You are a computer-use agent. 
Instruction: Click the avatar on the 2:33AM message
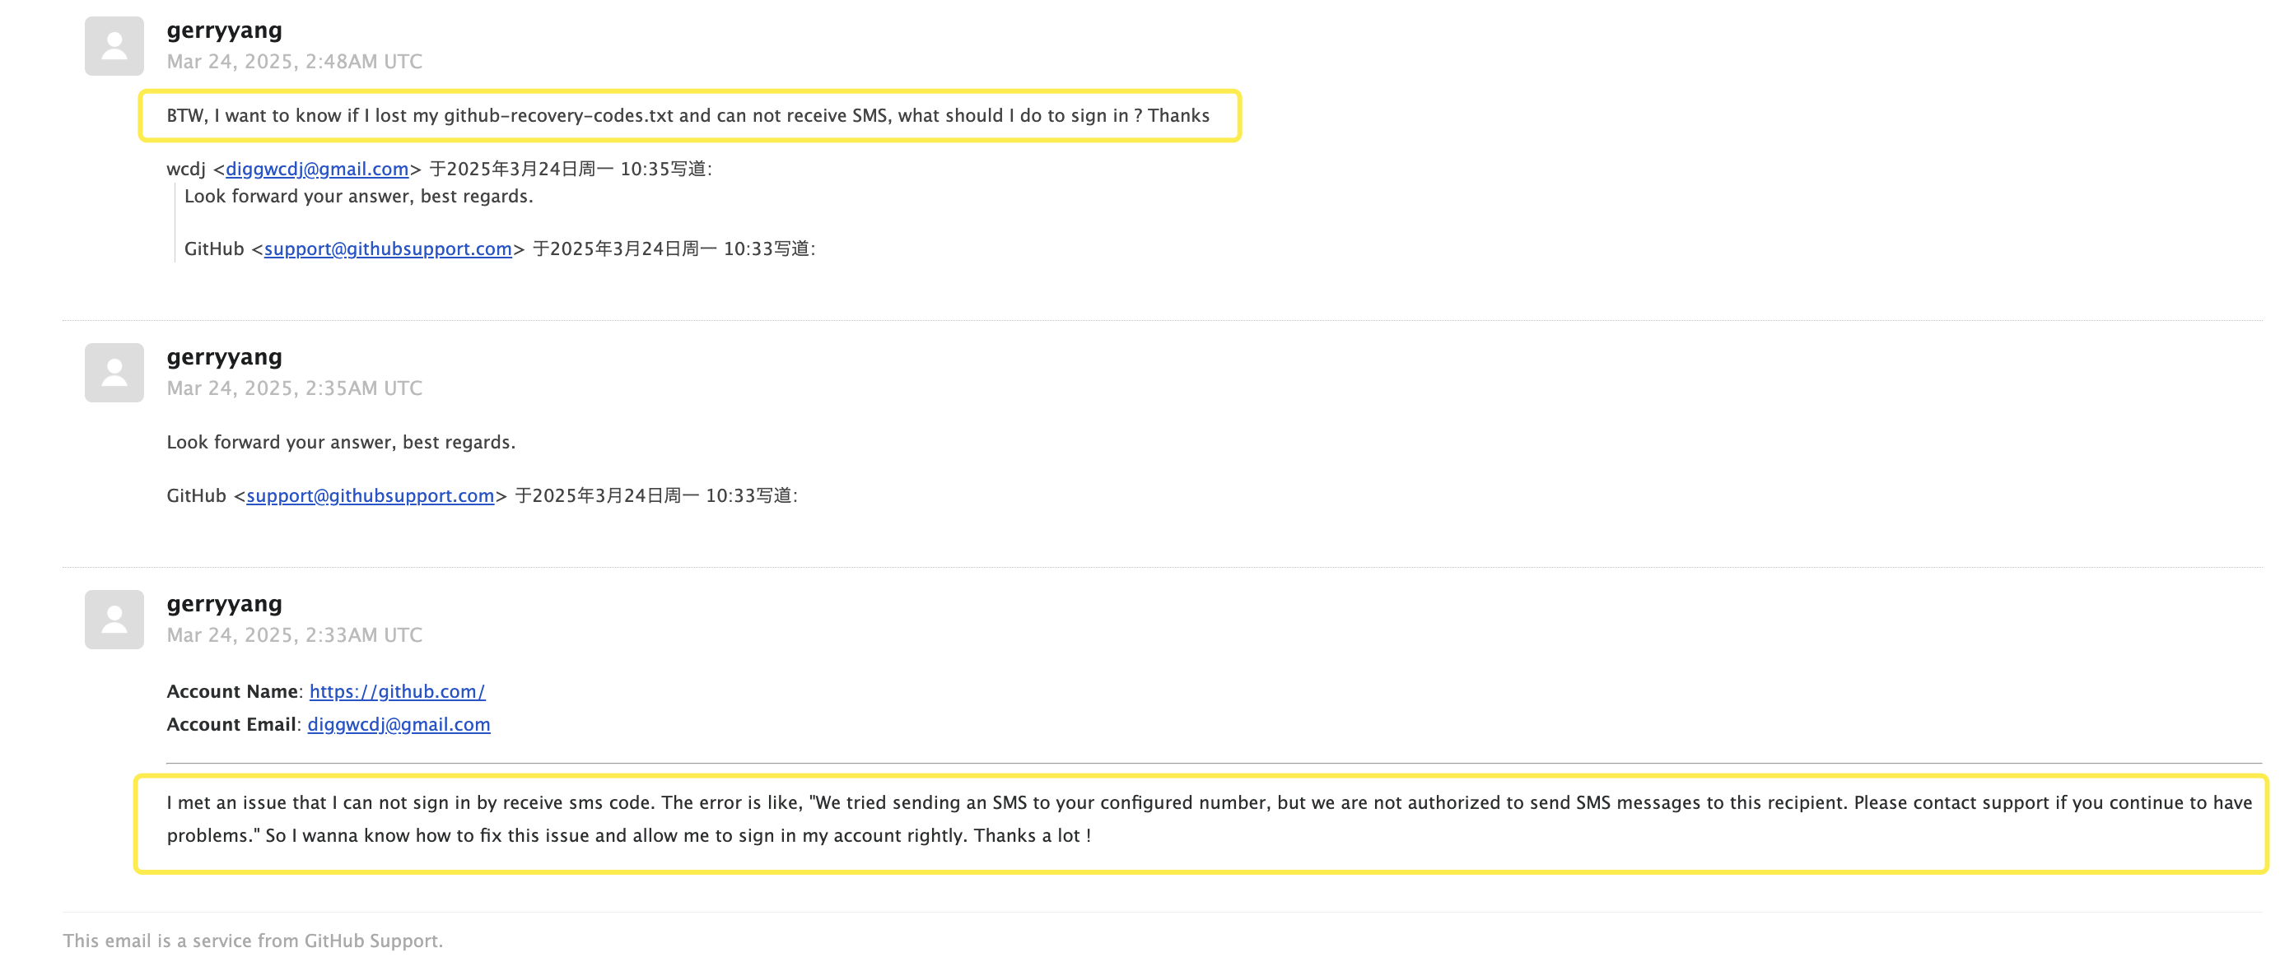coord(114,620)
